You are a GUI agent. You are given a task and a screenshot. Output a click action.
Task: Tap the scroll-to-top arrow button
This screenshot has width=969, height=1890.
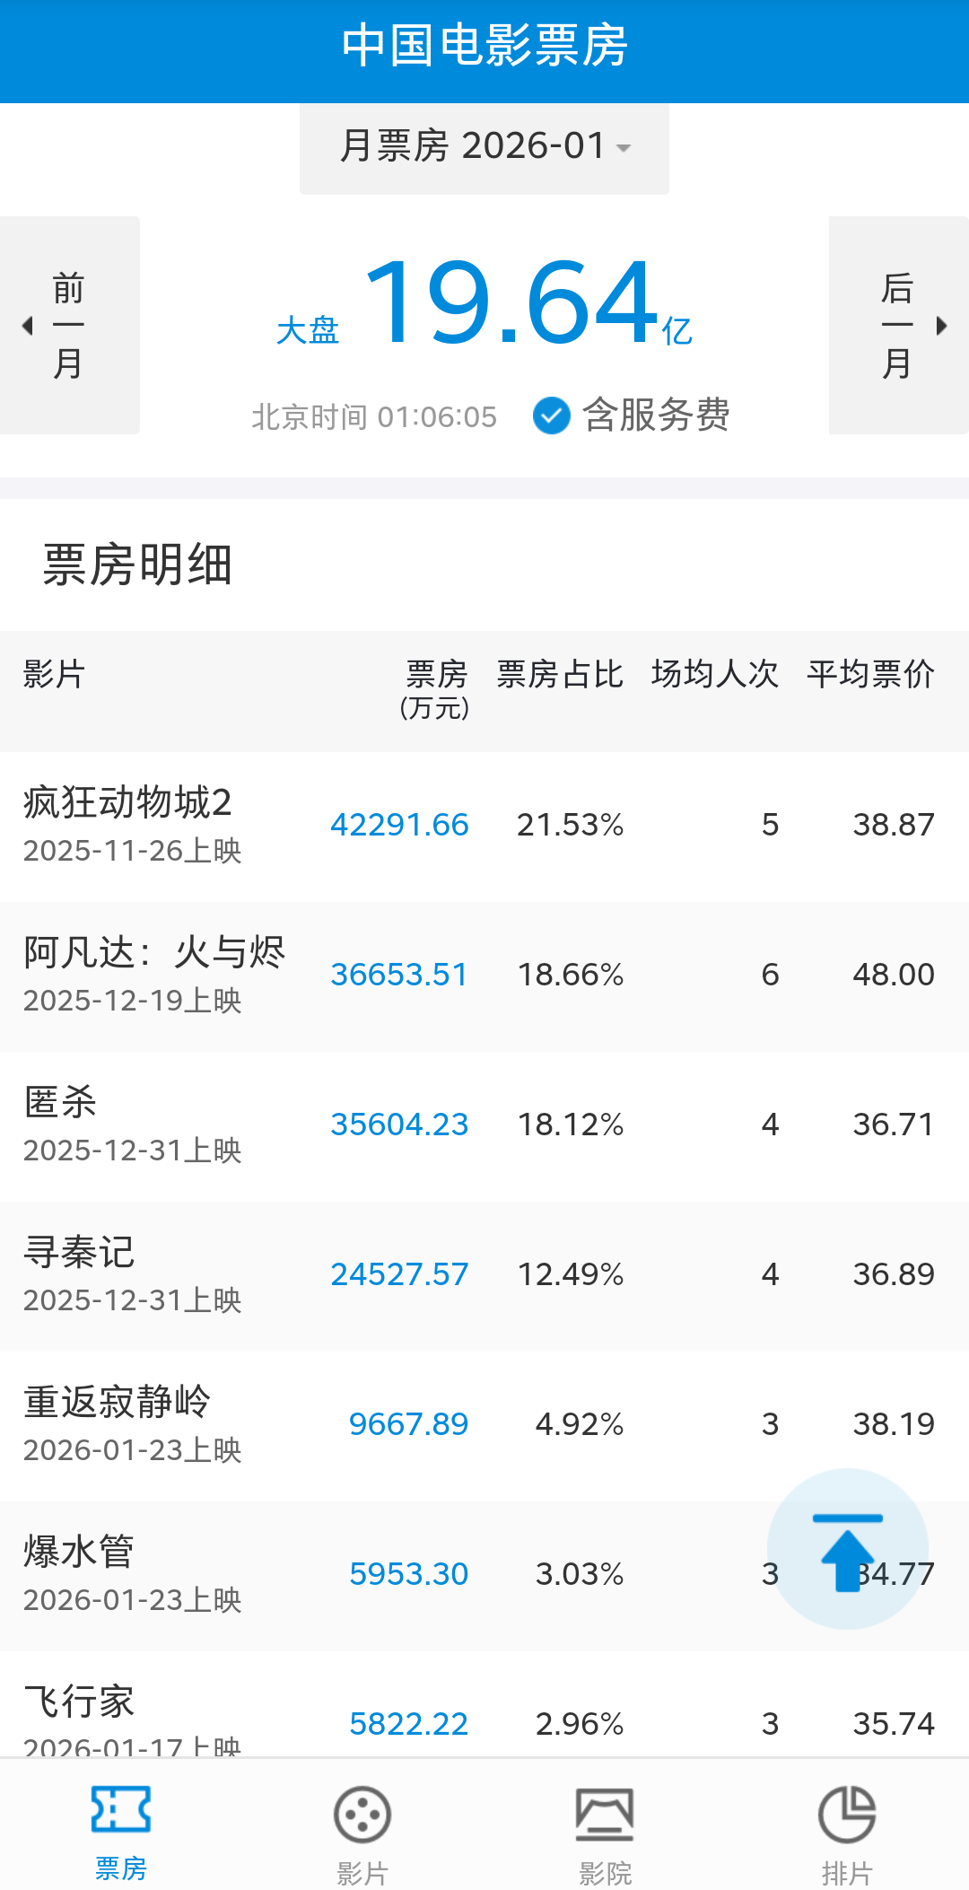click(847, 1549)
